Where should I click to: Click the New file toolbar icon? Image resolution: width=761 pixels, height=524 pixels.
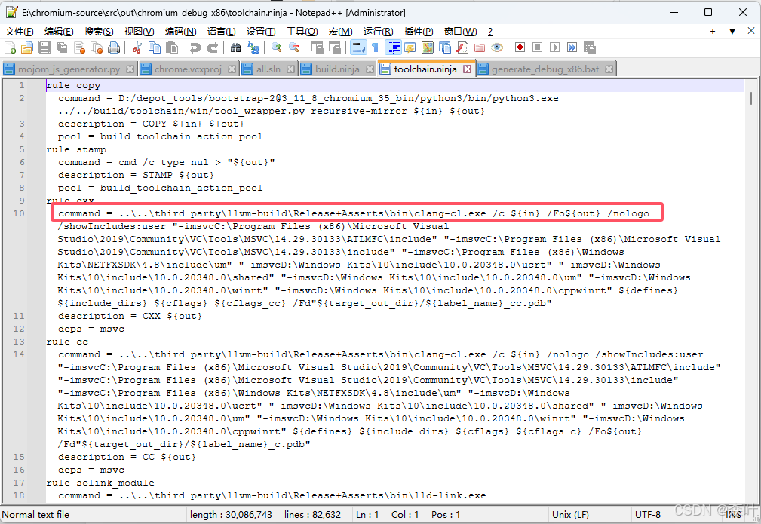pyautogui.click(x=11, y=47)
